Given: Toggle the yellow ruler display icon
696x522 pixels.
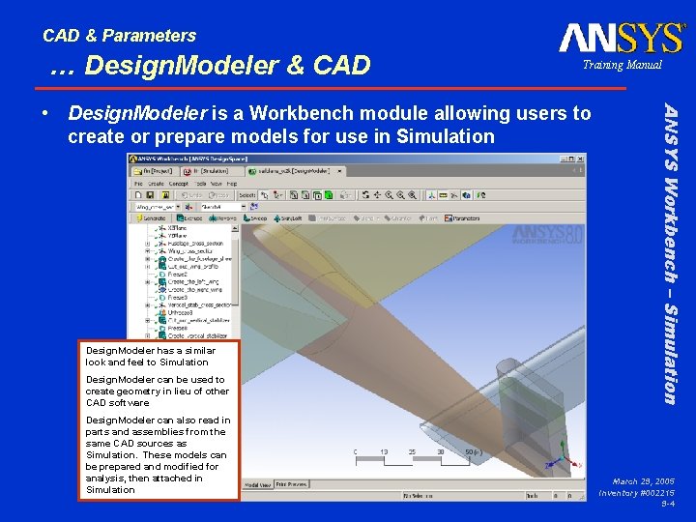Looking at the screenshot, I should [443, 195].
